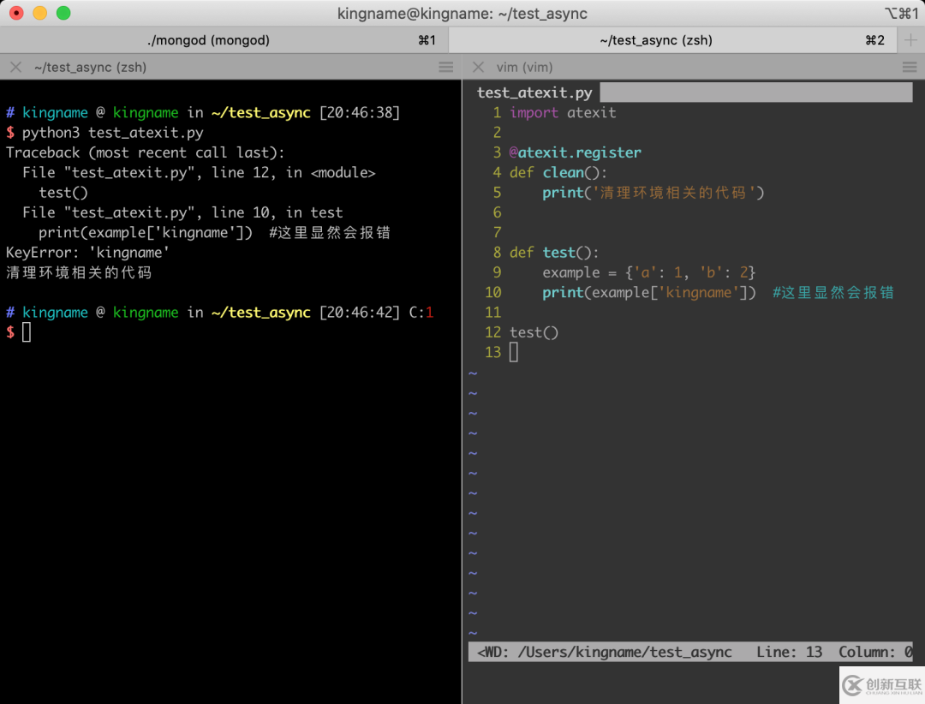Click the test_atexit.py vim buffer tab
The width and height of the screenshot is (925, 704).
534,92
